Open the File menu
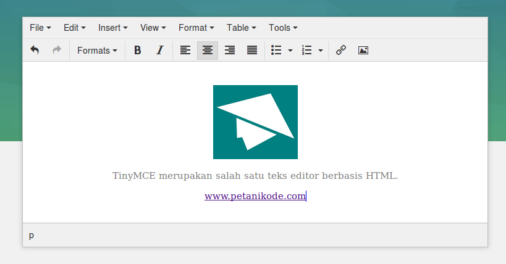This screenshot has height=264, width=506. tap(40, 28)
